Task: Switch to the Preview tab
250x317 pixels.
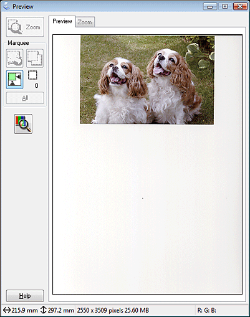Action: coord(62,21)
